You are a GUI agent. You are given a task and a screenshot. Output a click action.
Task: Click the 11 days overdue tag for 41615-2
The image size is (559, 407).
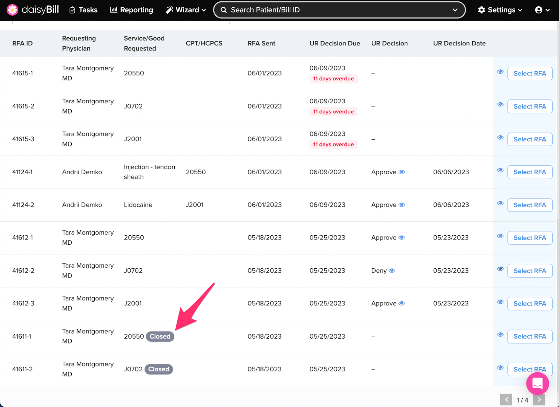333,112
